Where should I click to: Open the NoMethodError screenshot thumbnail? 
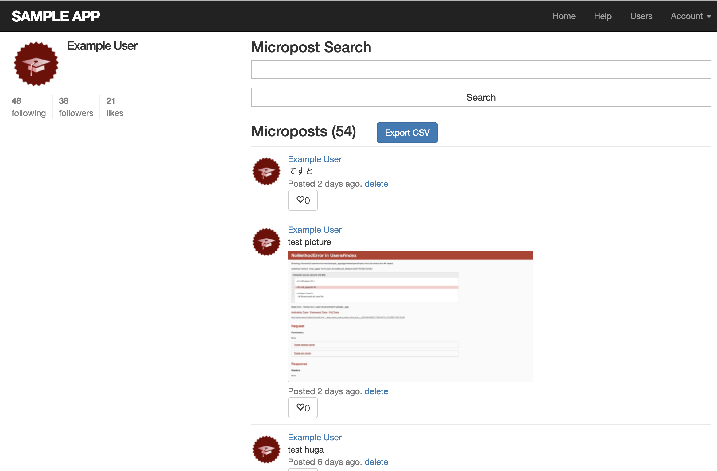tap(410, 316)
